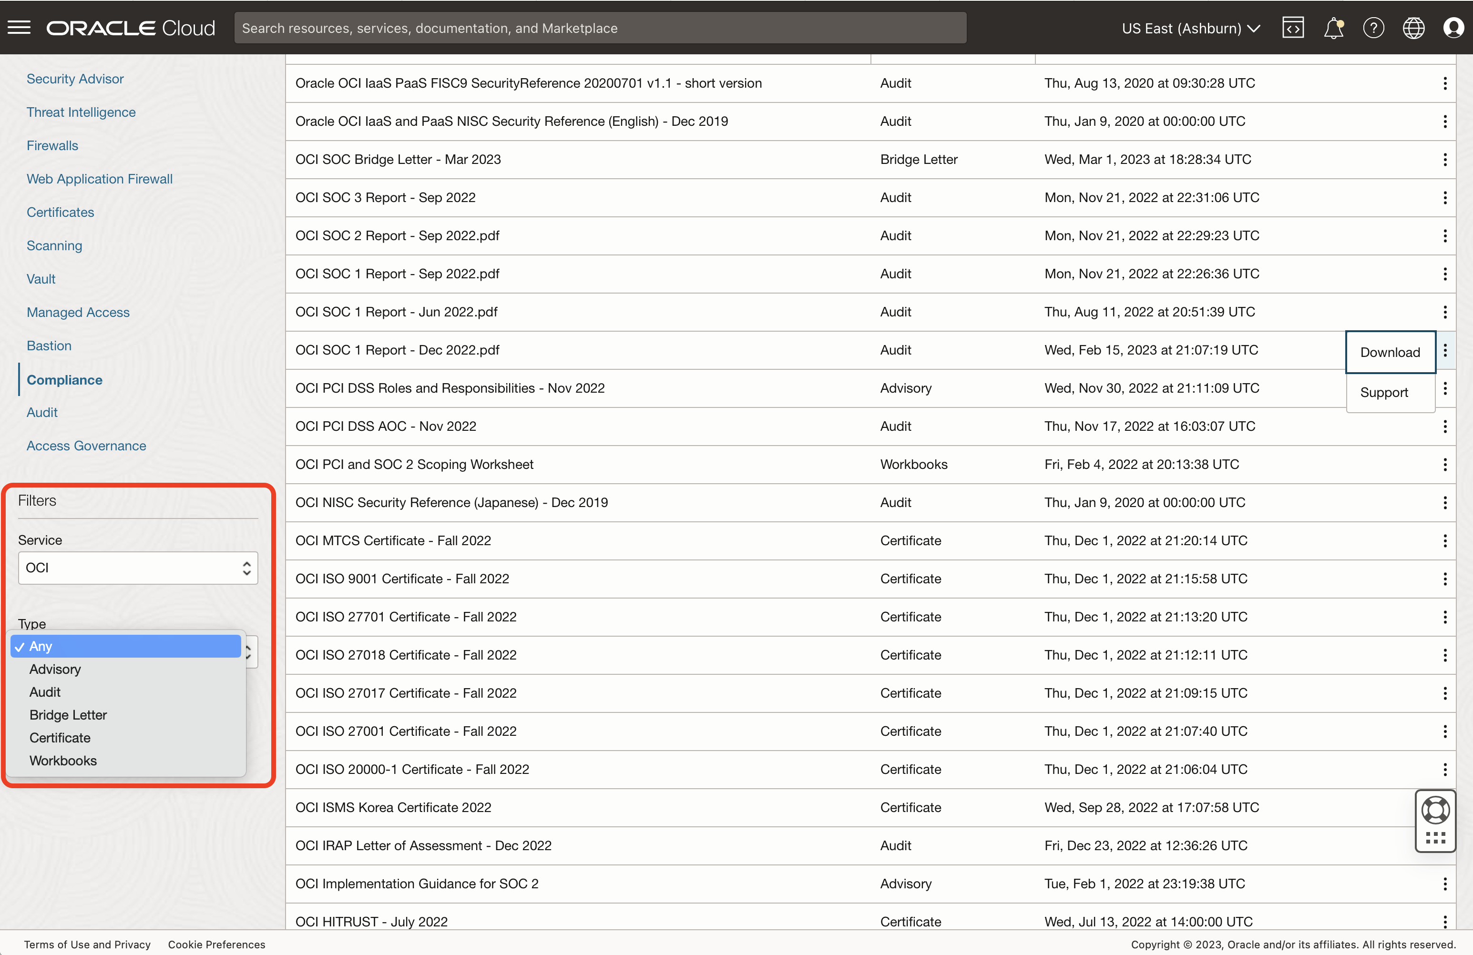Select Certificate in the Type filter list
1473x955 pixels.
click(x=60, y=737)
